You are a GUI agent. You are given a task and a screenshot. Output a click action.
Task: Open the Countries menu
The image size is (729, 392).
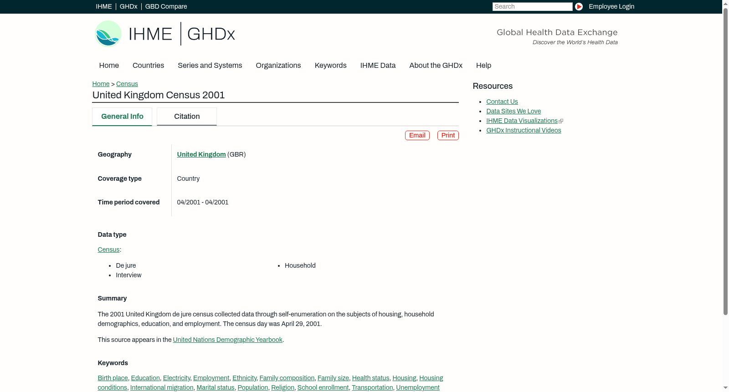pyautogui.click(x=148, y=66)
